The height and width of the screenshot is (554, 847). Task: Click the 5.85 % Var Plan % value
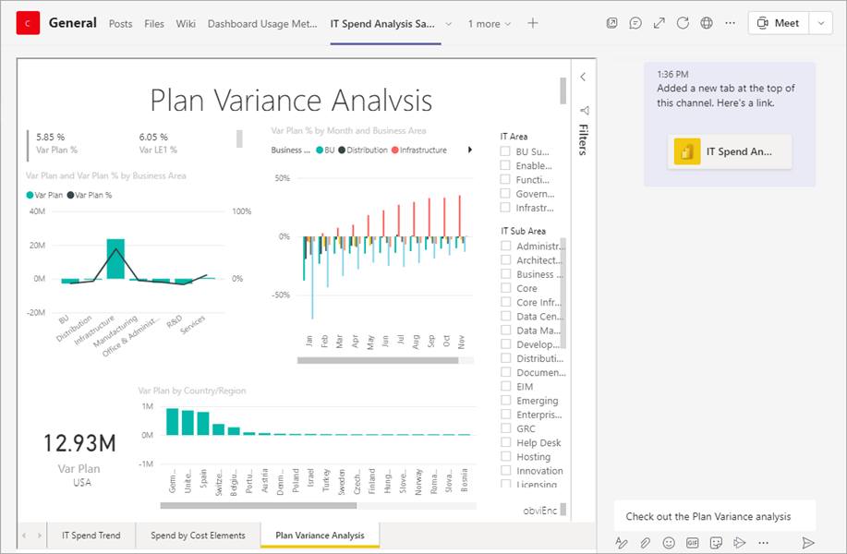pos(51,138)
